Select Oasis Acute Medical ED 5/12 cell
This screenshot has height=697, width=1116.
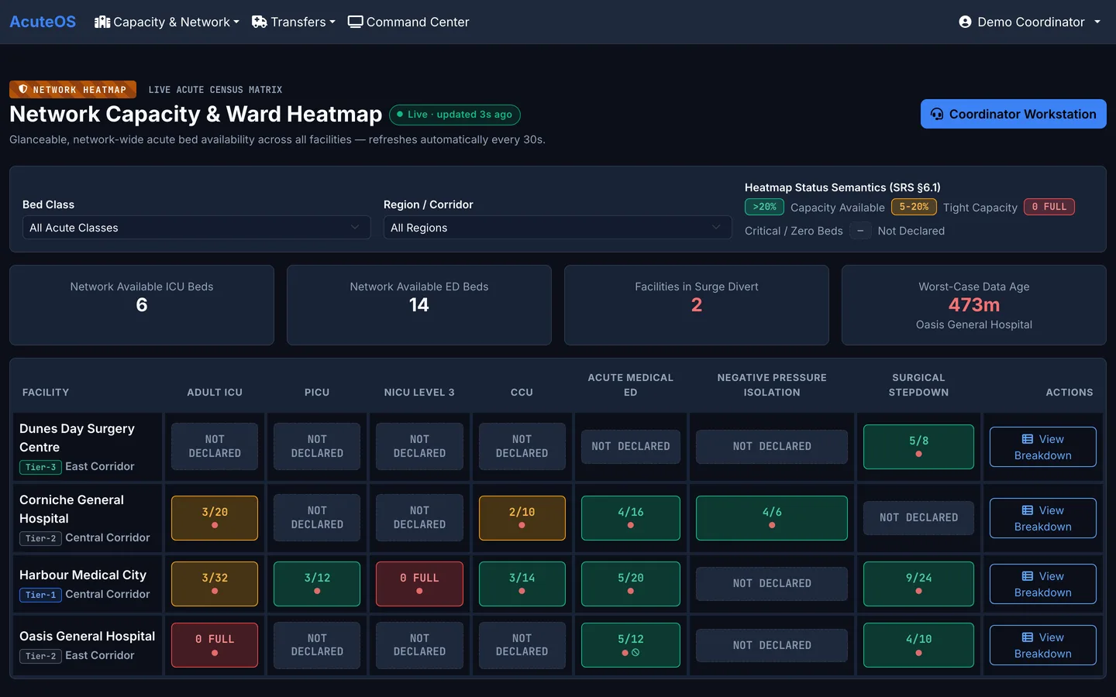coord(630,645)
